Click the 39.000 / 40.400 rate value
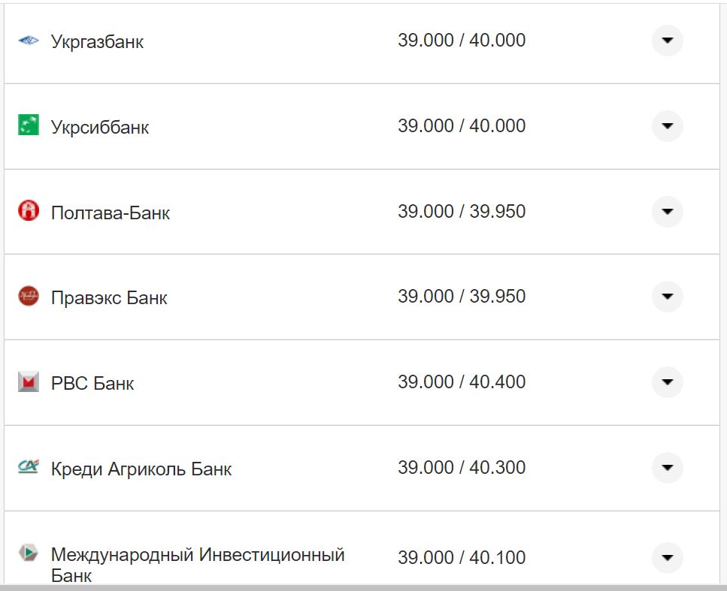The width and height of the screenshot is (727, 591). pos(462,382)
